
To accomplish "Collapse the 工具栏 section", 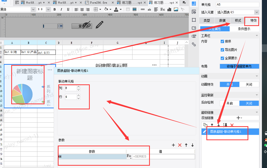I will click(257, 35).
